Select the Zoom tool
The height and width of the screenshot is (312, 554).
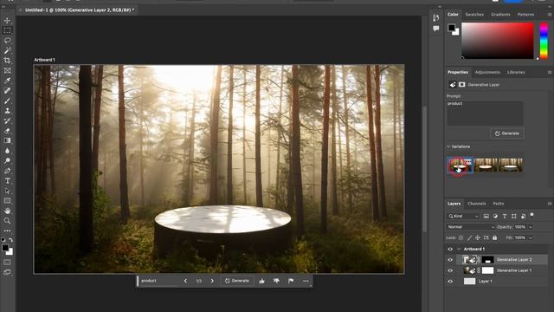tap(7, 221)
